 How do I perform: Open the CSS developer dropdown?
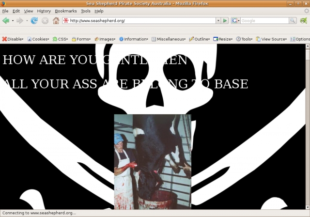click(x=61, y=39)
